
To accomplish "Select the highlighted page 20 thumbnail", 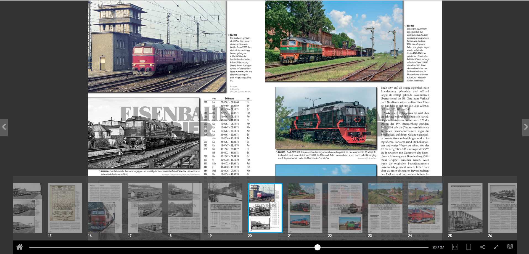I will pos(265,208).
